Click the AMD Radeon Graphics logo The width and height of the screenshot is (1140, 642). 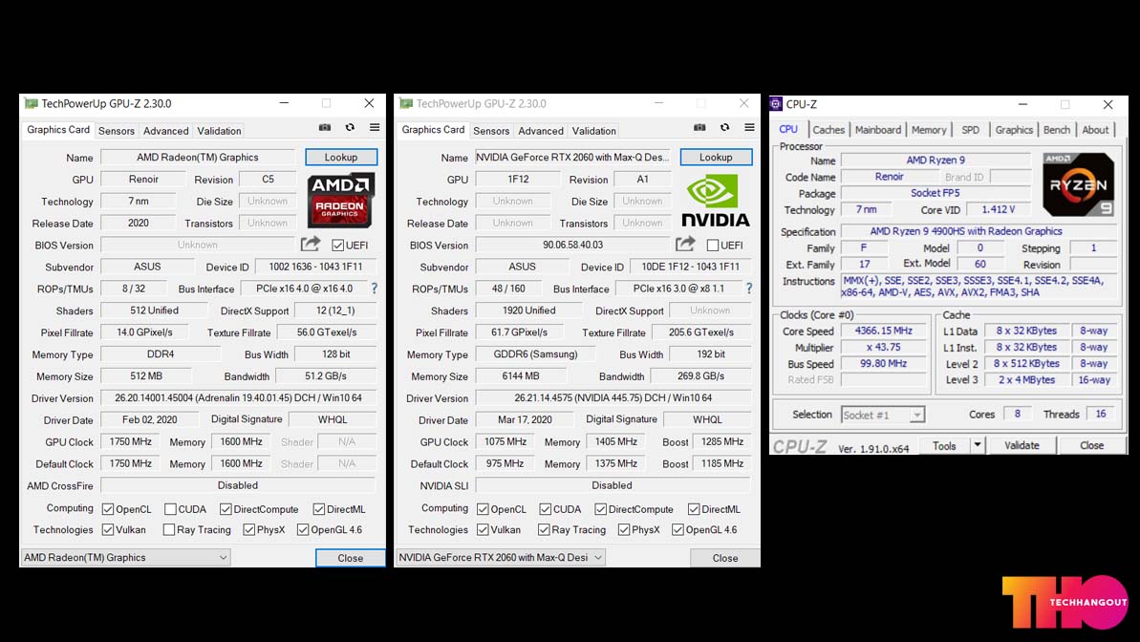click(x=340, y=200)
